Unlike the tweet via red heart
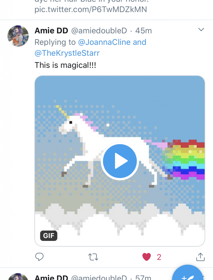 click(x=147, y=257)
